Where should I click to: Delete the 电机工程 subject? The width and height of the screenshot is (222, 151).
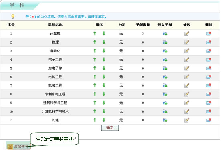click(208, 77)
